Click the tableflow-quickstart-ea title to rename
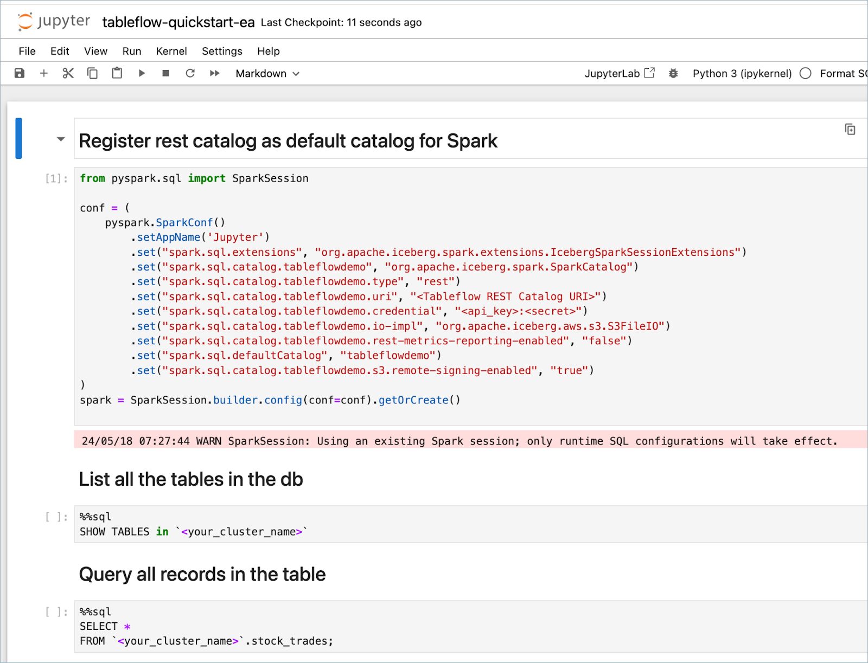This screenshot has height=663, width=868. 178,22
